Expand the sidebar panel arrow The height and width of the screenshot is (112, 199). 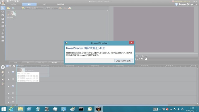(x=6, y=26)
